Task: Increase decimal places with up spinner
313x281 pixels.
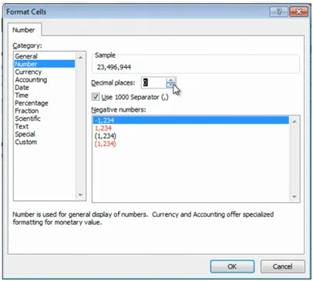Action: pyautogui.click(x=170, y=80)
